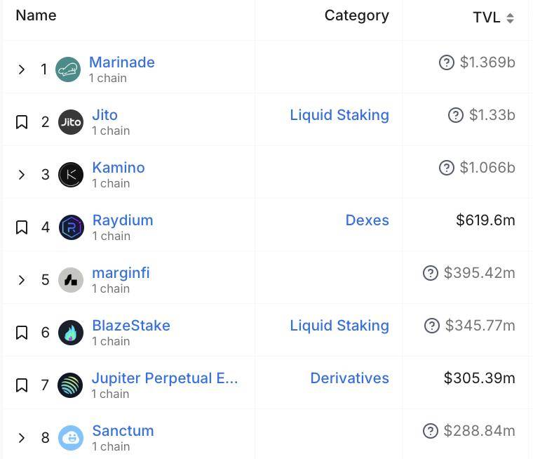Click the Kamino protocol logo

(x=71, y=175)
